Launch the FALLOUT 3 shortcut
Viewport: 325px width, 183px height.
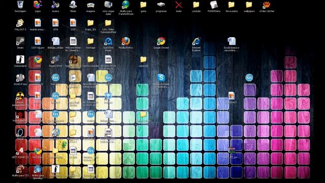pos(20,23)
